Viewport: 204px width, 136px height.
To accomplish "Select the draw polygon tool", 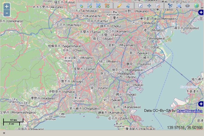I will tap(98, 6).
